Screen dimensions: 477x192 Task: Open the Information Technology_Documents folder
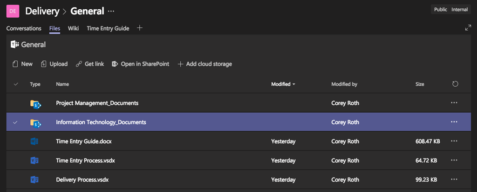coord(101,122)
